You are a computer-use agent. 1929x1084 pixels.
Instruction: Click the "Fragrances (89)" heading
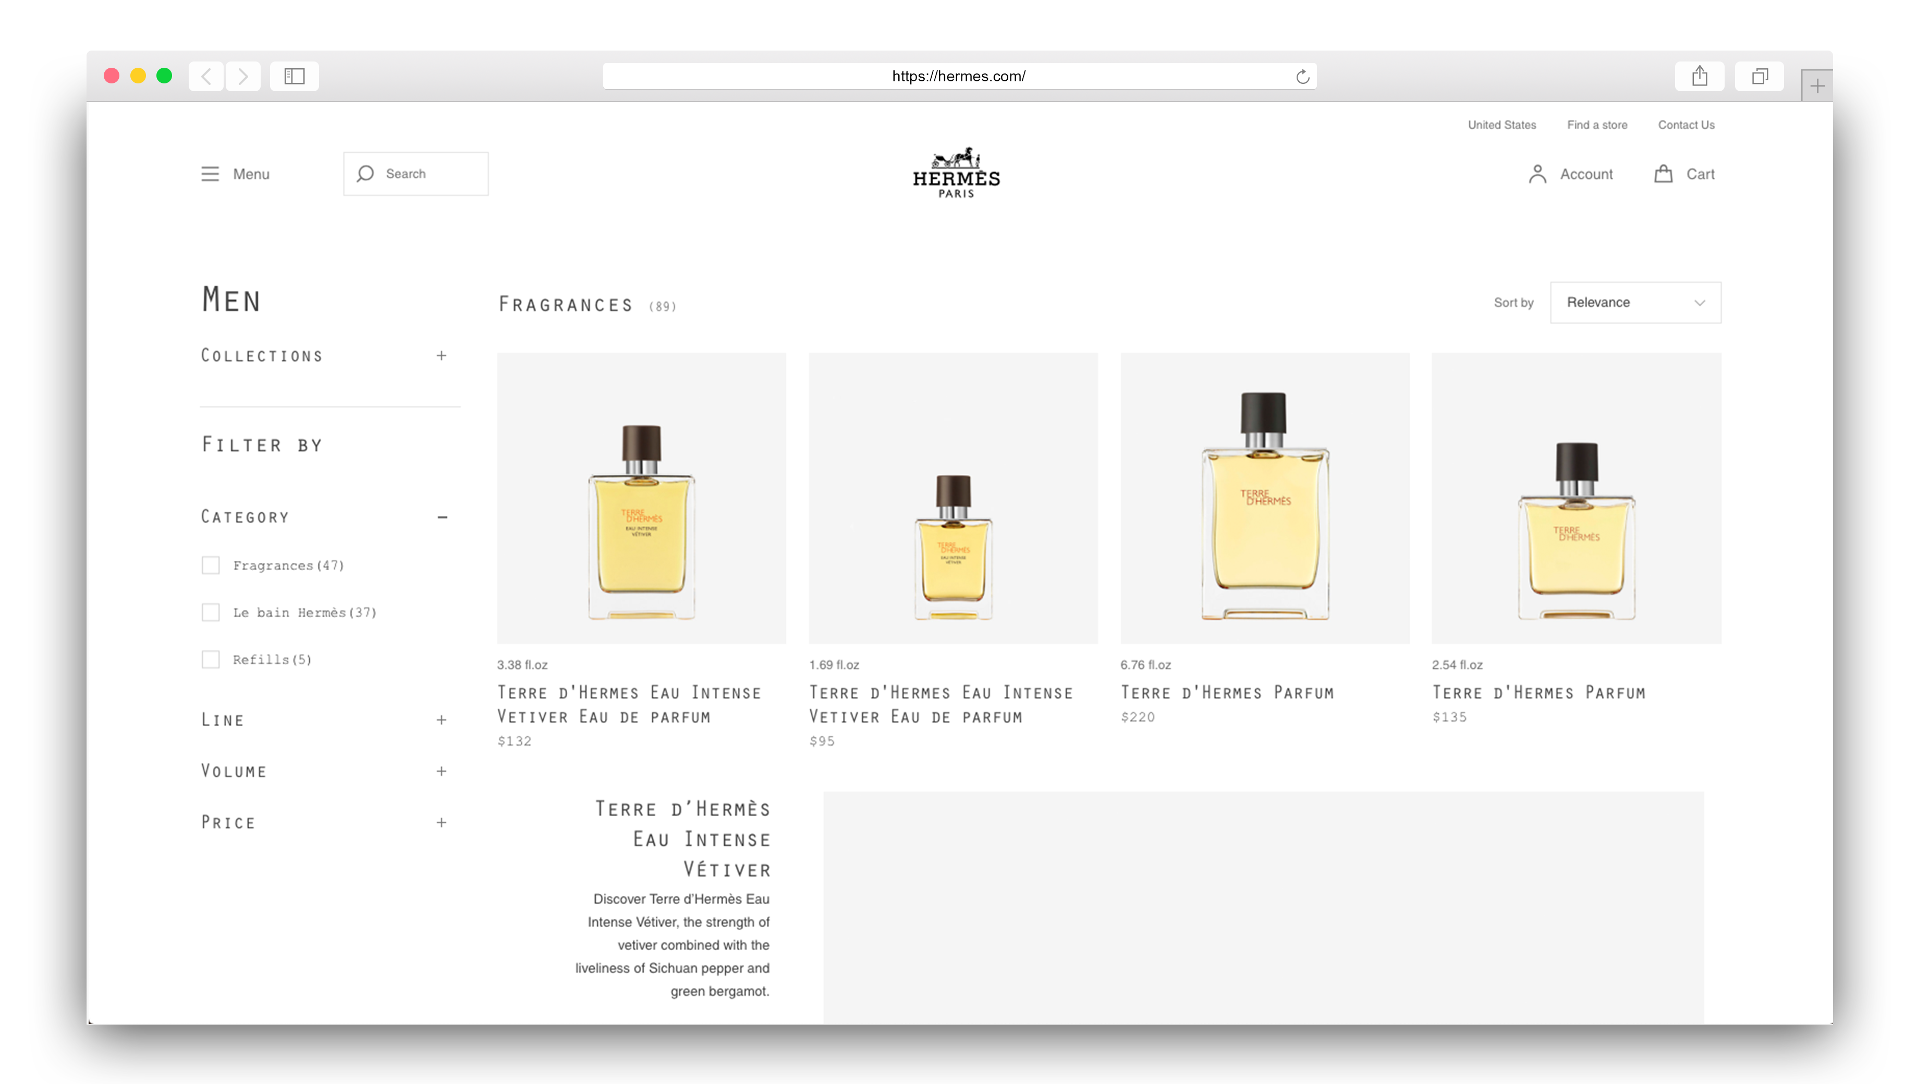pos(587,305)
